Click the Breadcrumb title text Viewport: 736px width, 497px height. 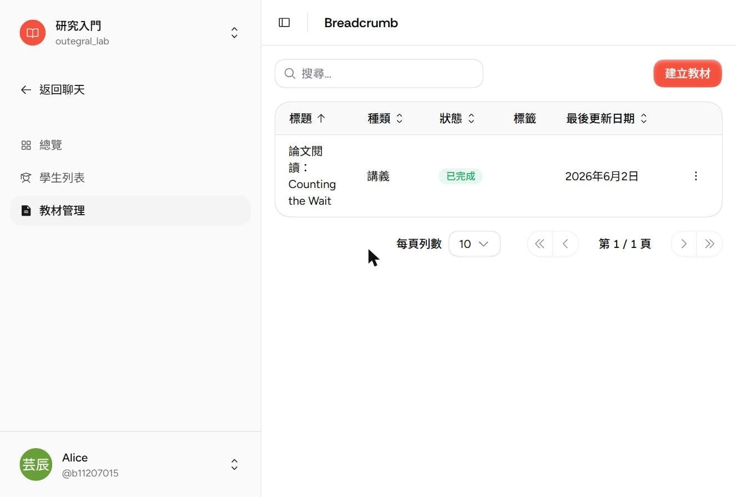point(361,23)
